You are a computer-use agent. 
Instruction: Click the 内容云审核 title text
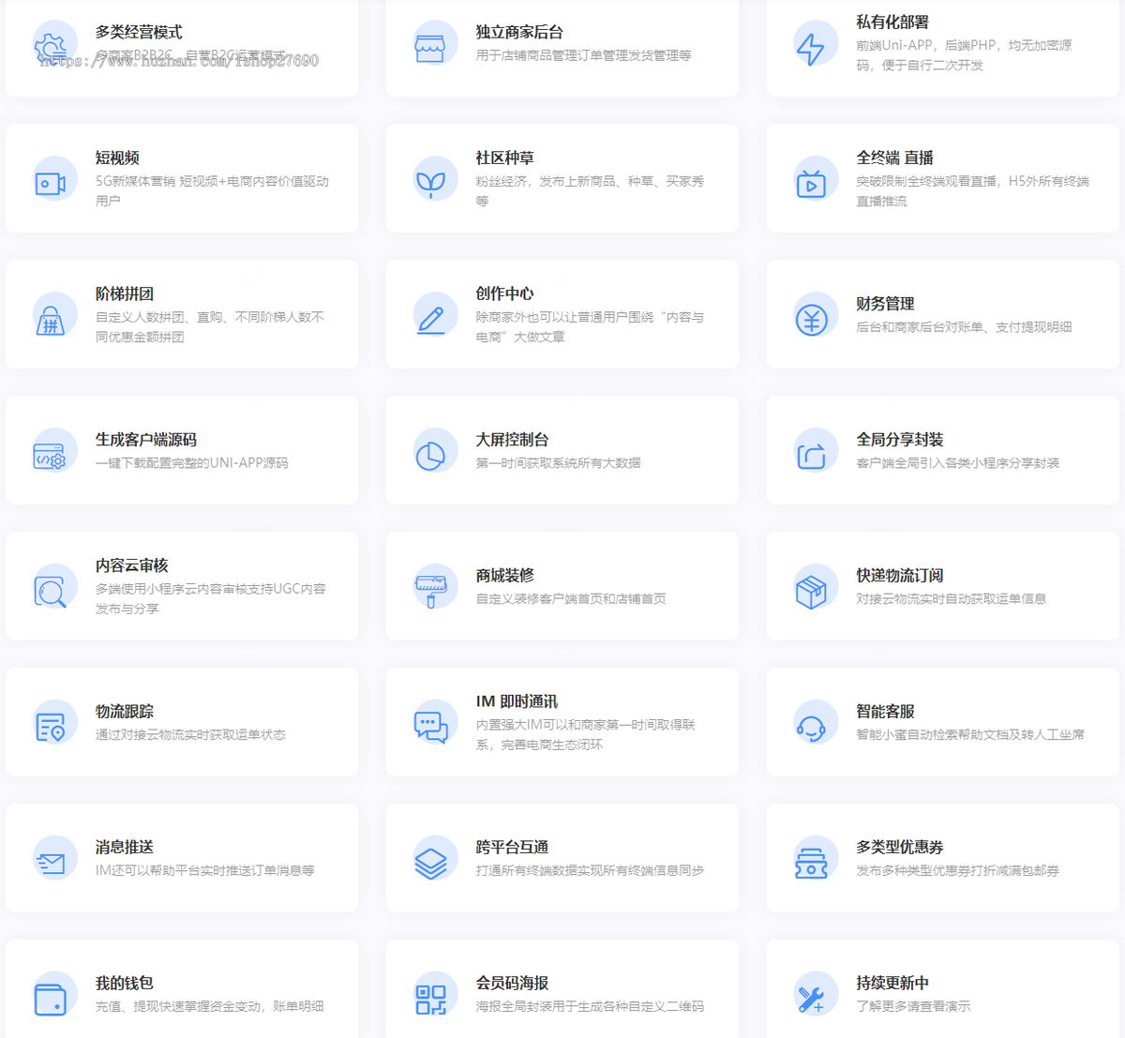point(131,565)
